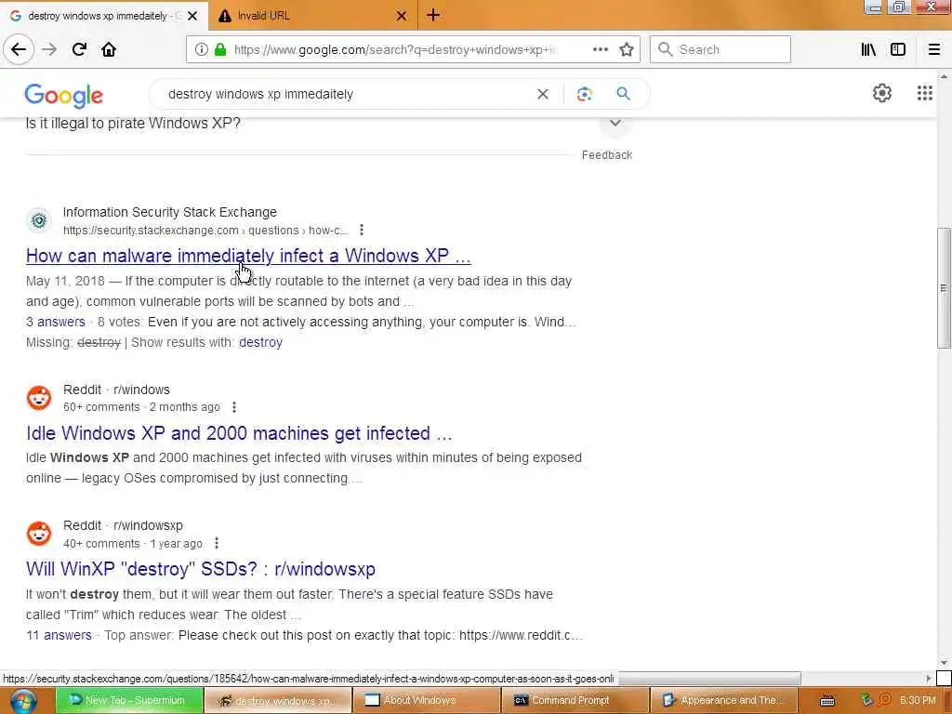Click the Reddit r/windowsxp result favicon

pyautogui.click(x=39, y=533)
